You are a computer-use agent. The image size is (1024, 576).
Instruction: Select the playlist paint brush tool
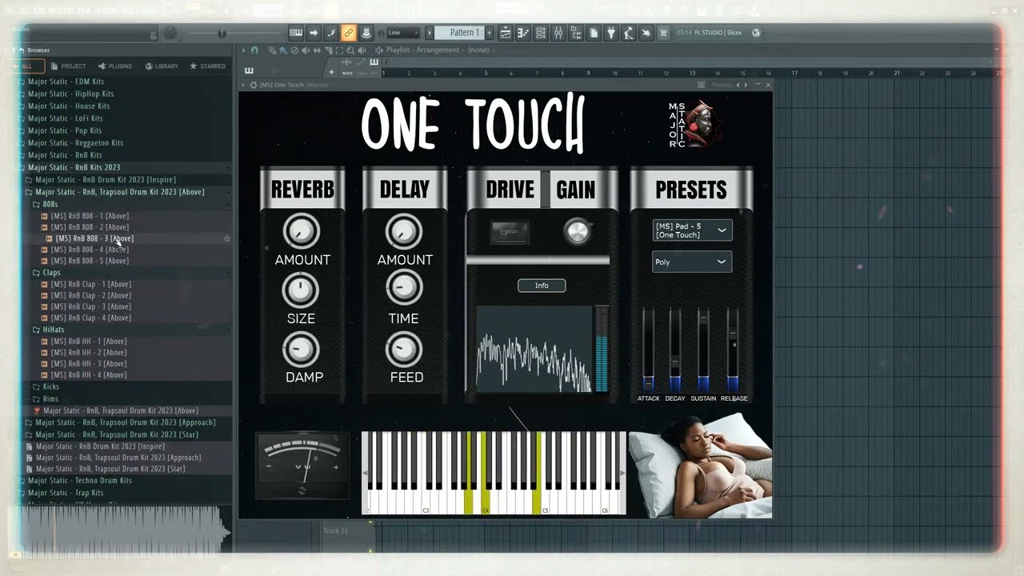tap(283, 50)
